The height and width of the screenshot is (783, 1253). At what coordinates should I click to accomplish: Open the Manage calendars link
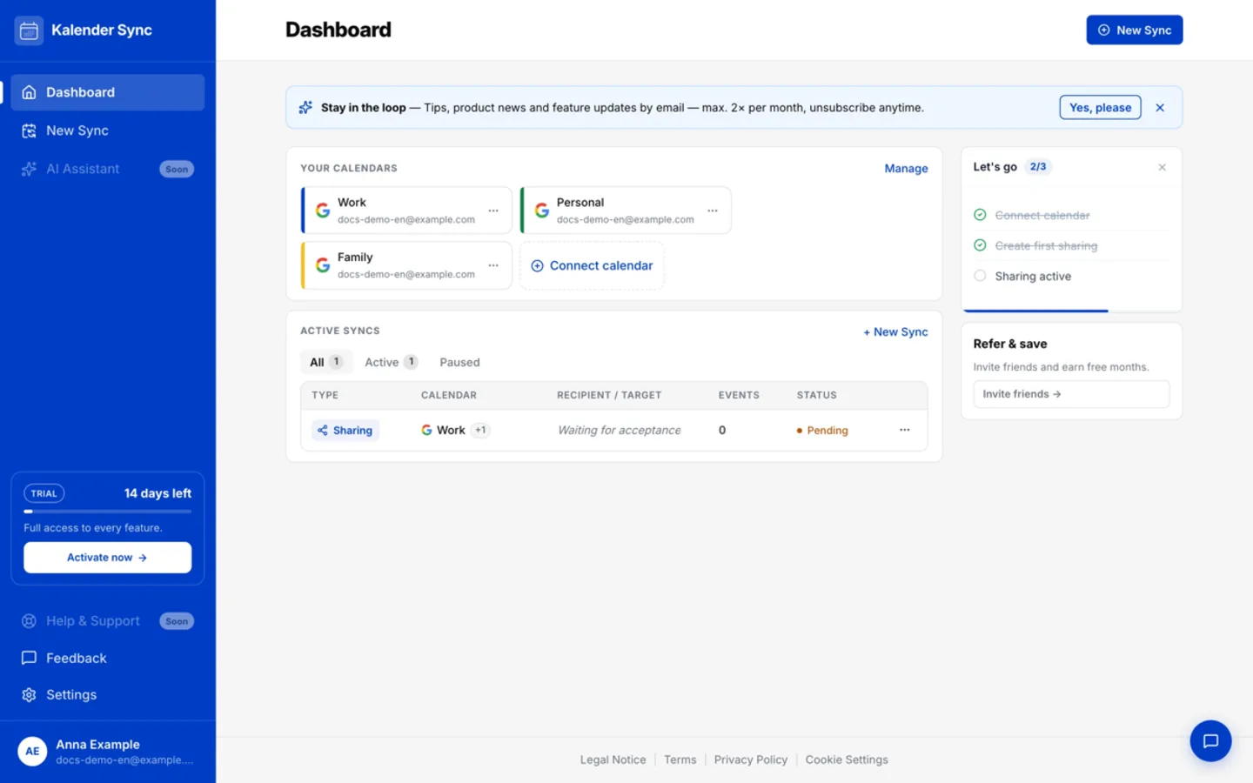pyautogui.click(x=906, y=169)
